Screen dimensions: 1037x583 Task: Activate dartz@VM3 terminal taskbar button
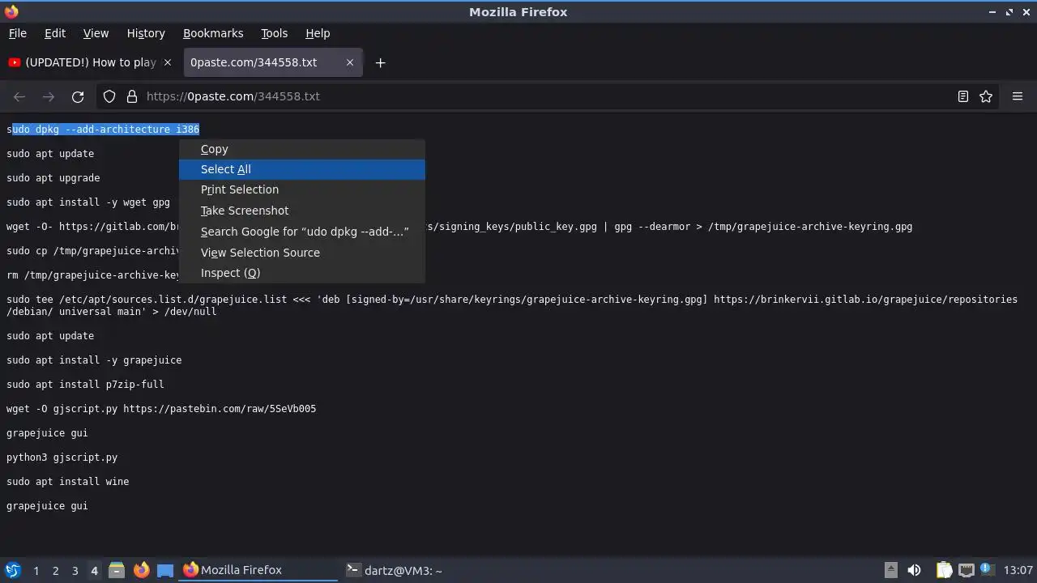[x=420, y=570]
